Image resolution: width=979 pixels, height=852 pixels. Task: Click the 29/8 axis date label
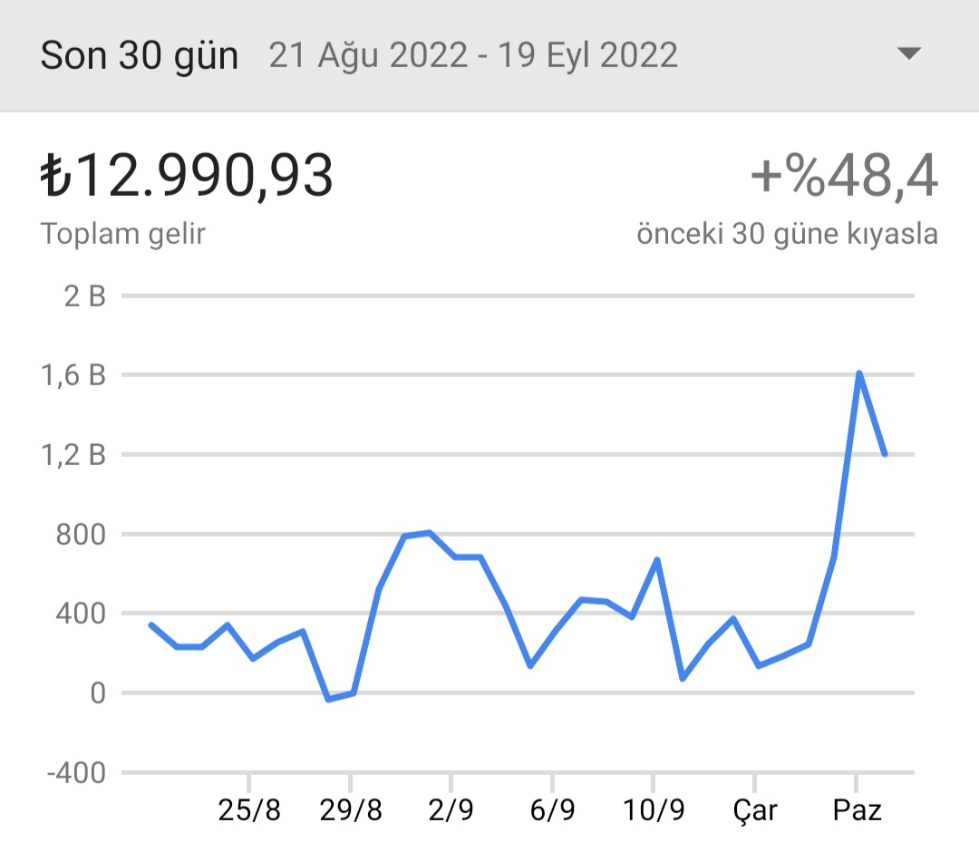(350, 810)
